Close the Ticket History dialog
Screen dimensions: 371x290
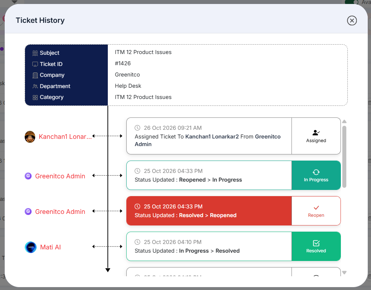point(352,21)
